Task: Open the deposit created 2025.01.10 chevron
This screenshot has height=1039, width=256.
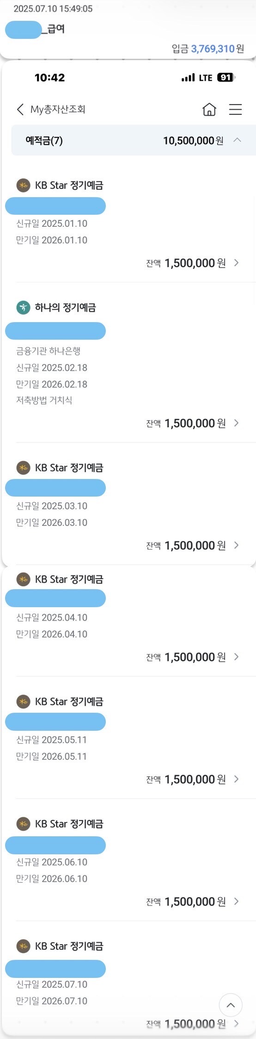Action: coord(236,263)
